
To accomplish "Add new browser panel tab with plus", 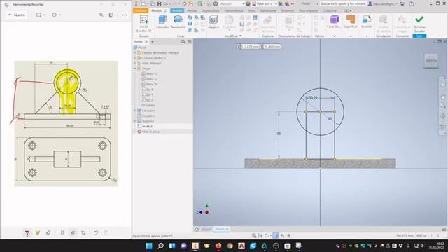I will point(153,42).
